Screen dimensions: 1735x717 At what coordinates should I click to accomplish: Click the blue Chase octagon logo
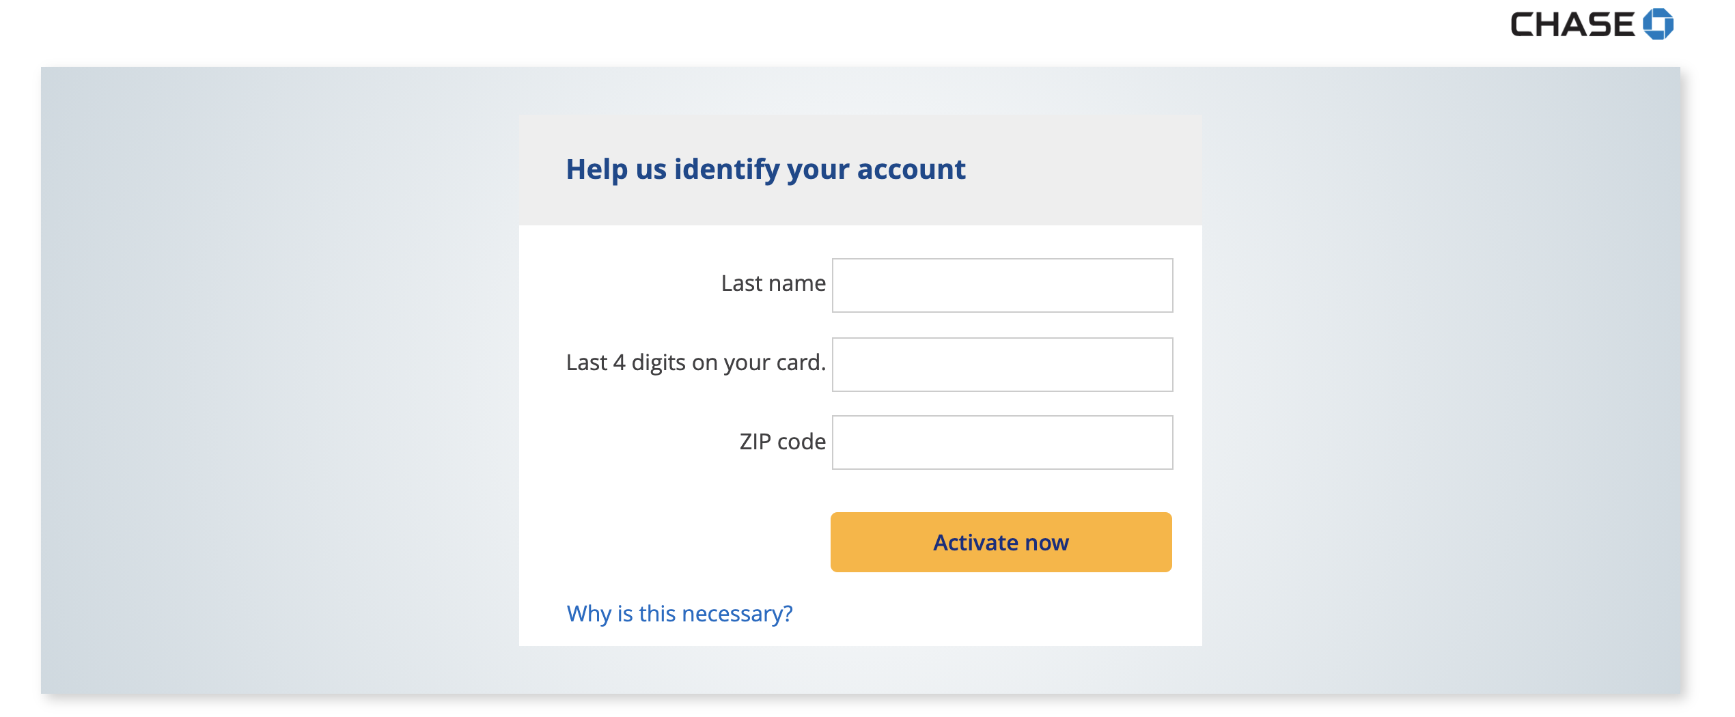pos(1658,24)
